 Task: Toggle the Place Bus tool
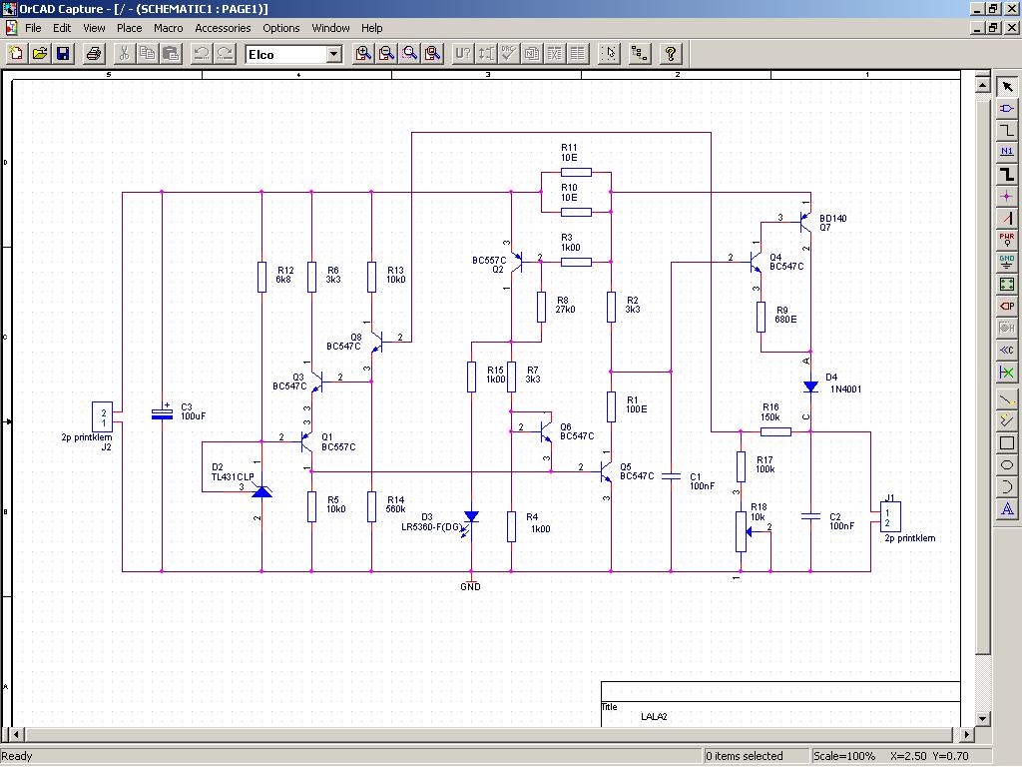(x=1007, y=174)
